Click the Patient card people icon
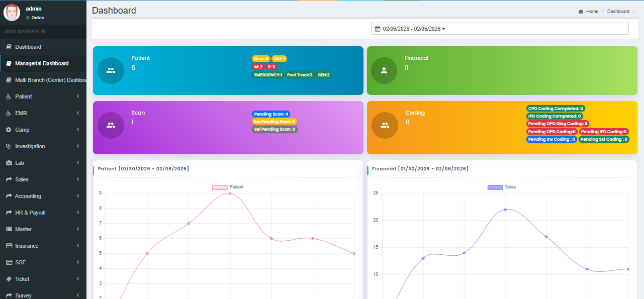Viewport: 644px width, 299px height. (x=111, y=71)
